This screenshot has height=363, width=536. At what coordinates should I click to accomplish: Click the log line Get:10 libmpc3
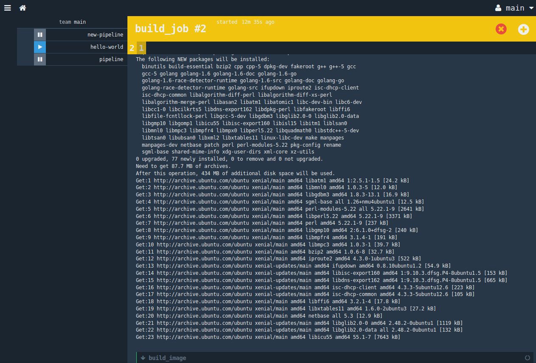(268, 245)
